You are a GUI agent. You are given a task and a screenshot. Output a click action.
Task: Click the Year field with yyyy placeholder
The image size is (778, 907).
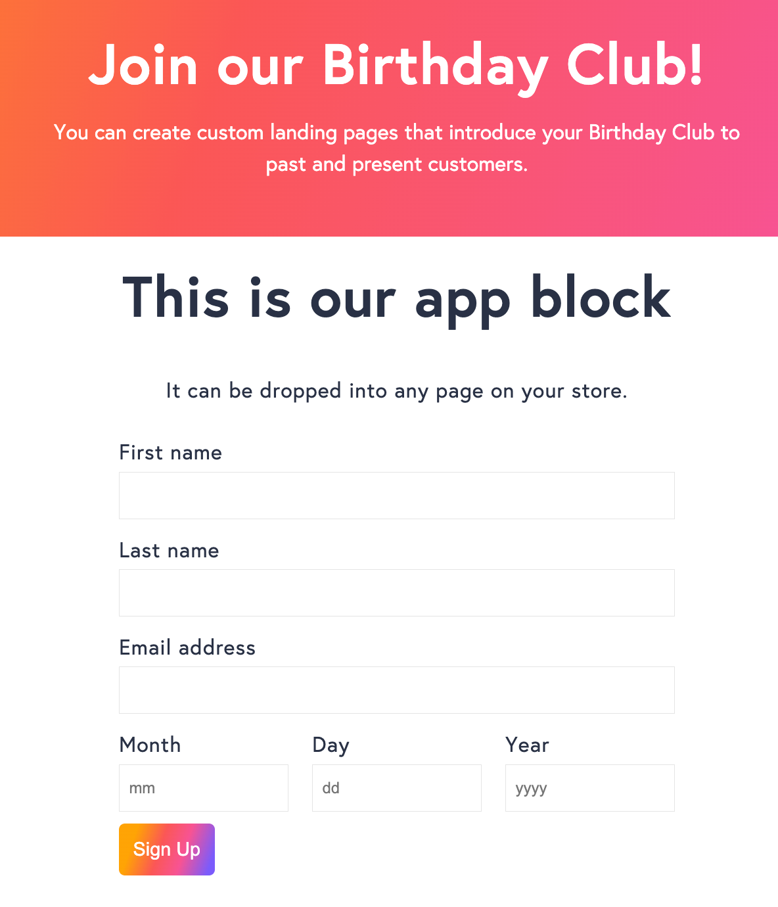pos(590,788)
